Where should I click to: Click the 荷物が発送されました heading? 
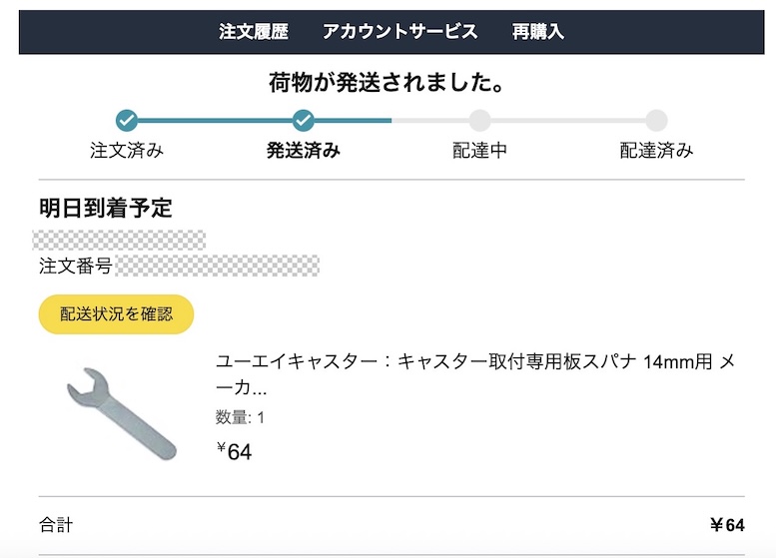(x=386, y=82)
